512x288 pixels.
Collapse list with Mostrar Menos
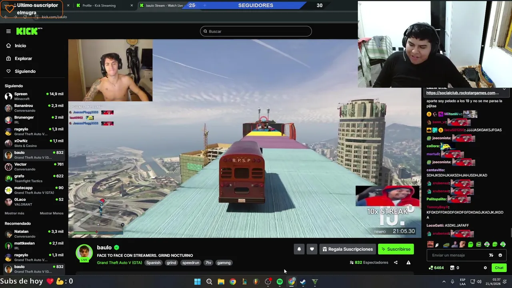pyautogui.click(x=52, y=213)
